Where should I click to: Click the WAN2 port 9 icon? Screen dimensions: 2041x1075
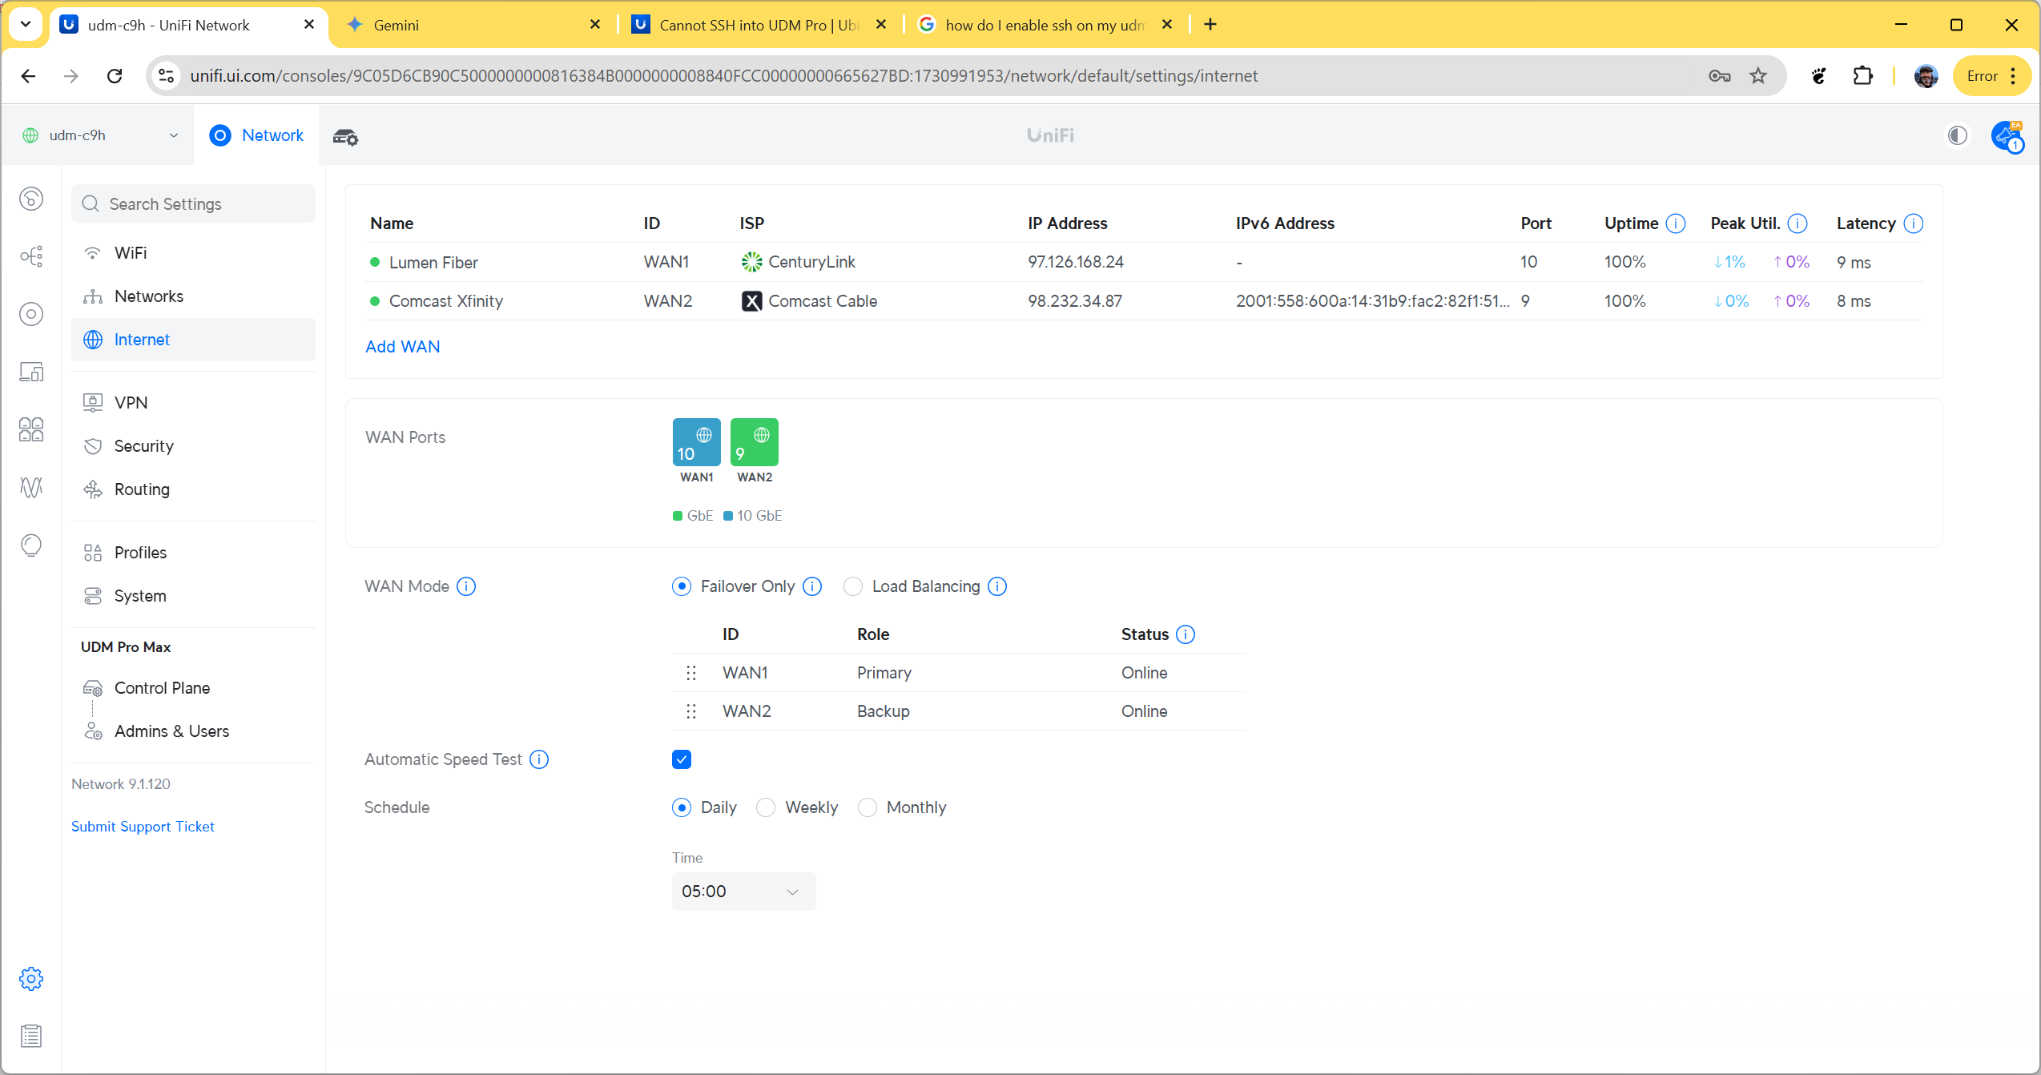[x=754, y=442]
